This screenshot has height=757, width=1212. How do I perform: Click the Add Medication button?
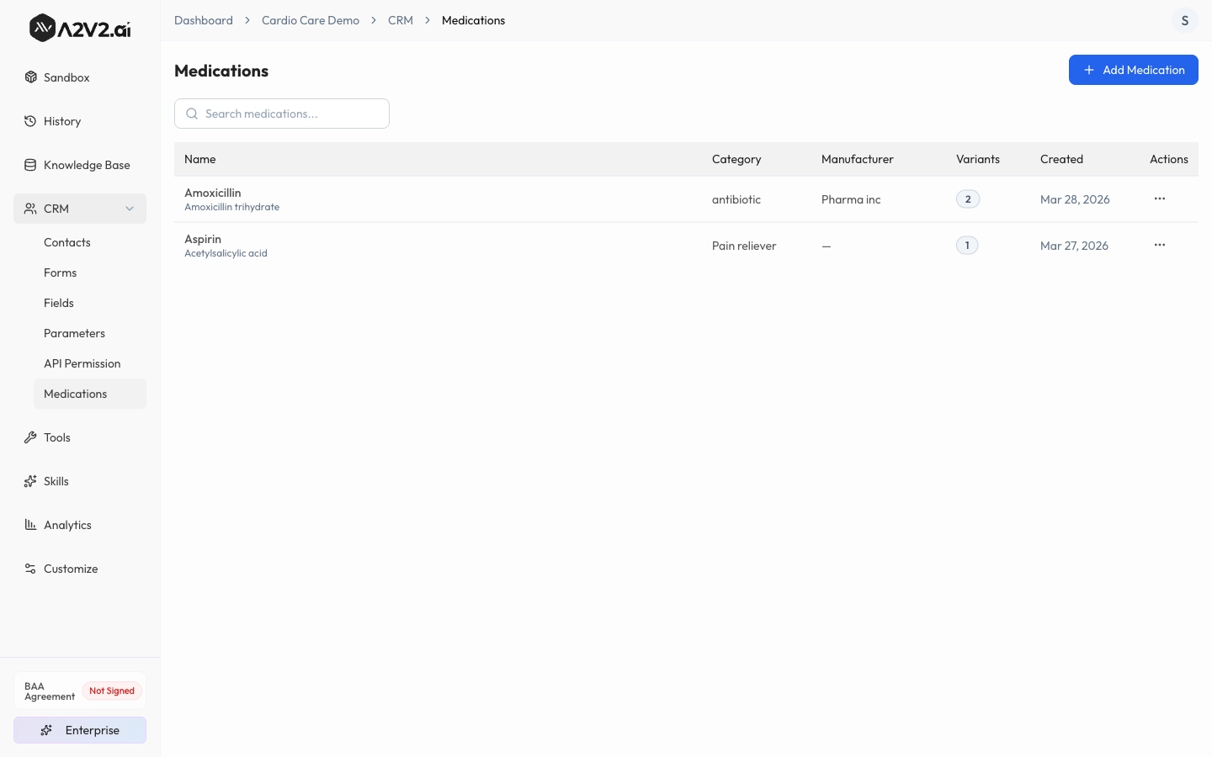[x=1134, y=70]
